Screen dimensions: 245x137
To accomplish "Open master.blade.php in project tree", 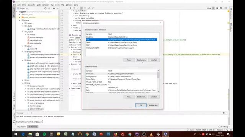I will (36, 37).
